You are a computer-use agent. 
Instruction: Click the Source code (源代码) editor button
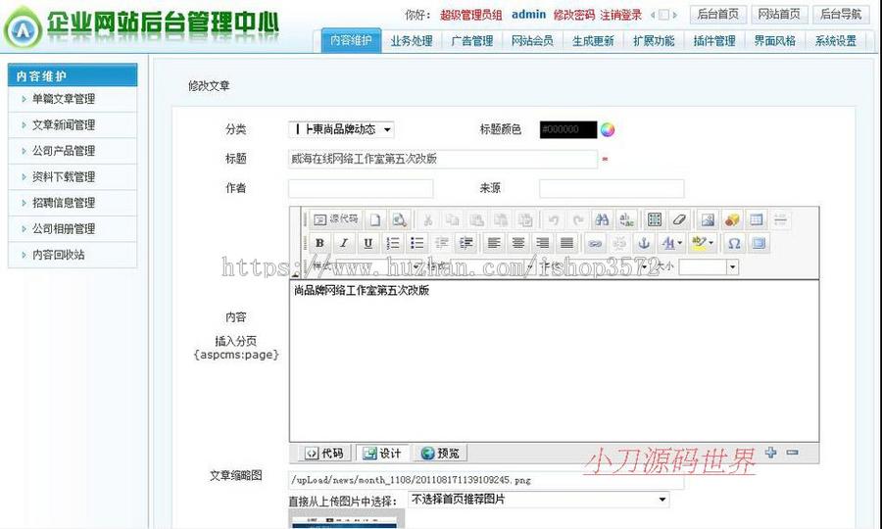[335, 219]
